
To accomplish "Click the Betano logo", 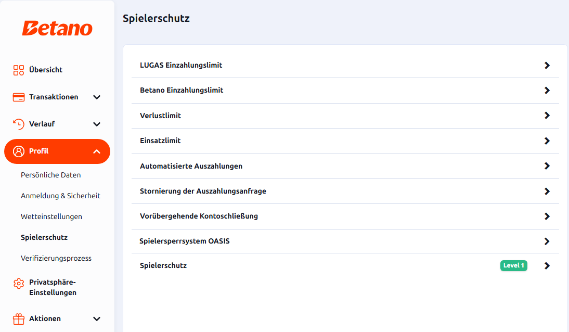I will tap(57, 28).
